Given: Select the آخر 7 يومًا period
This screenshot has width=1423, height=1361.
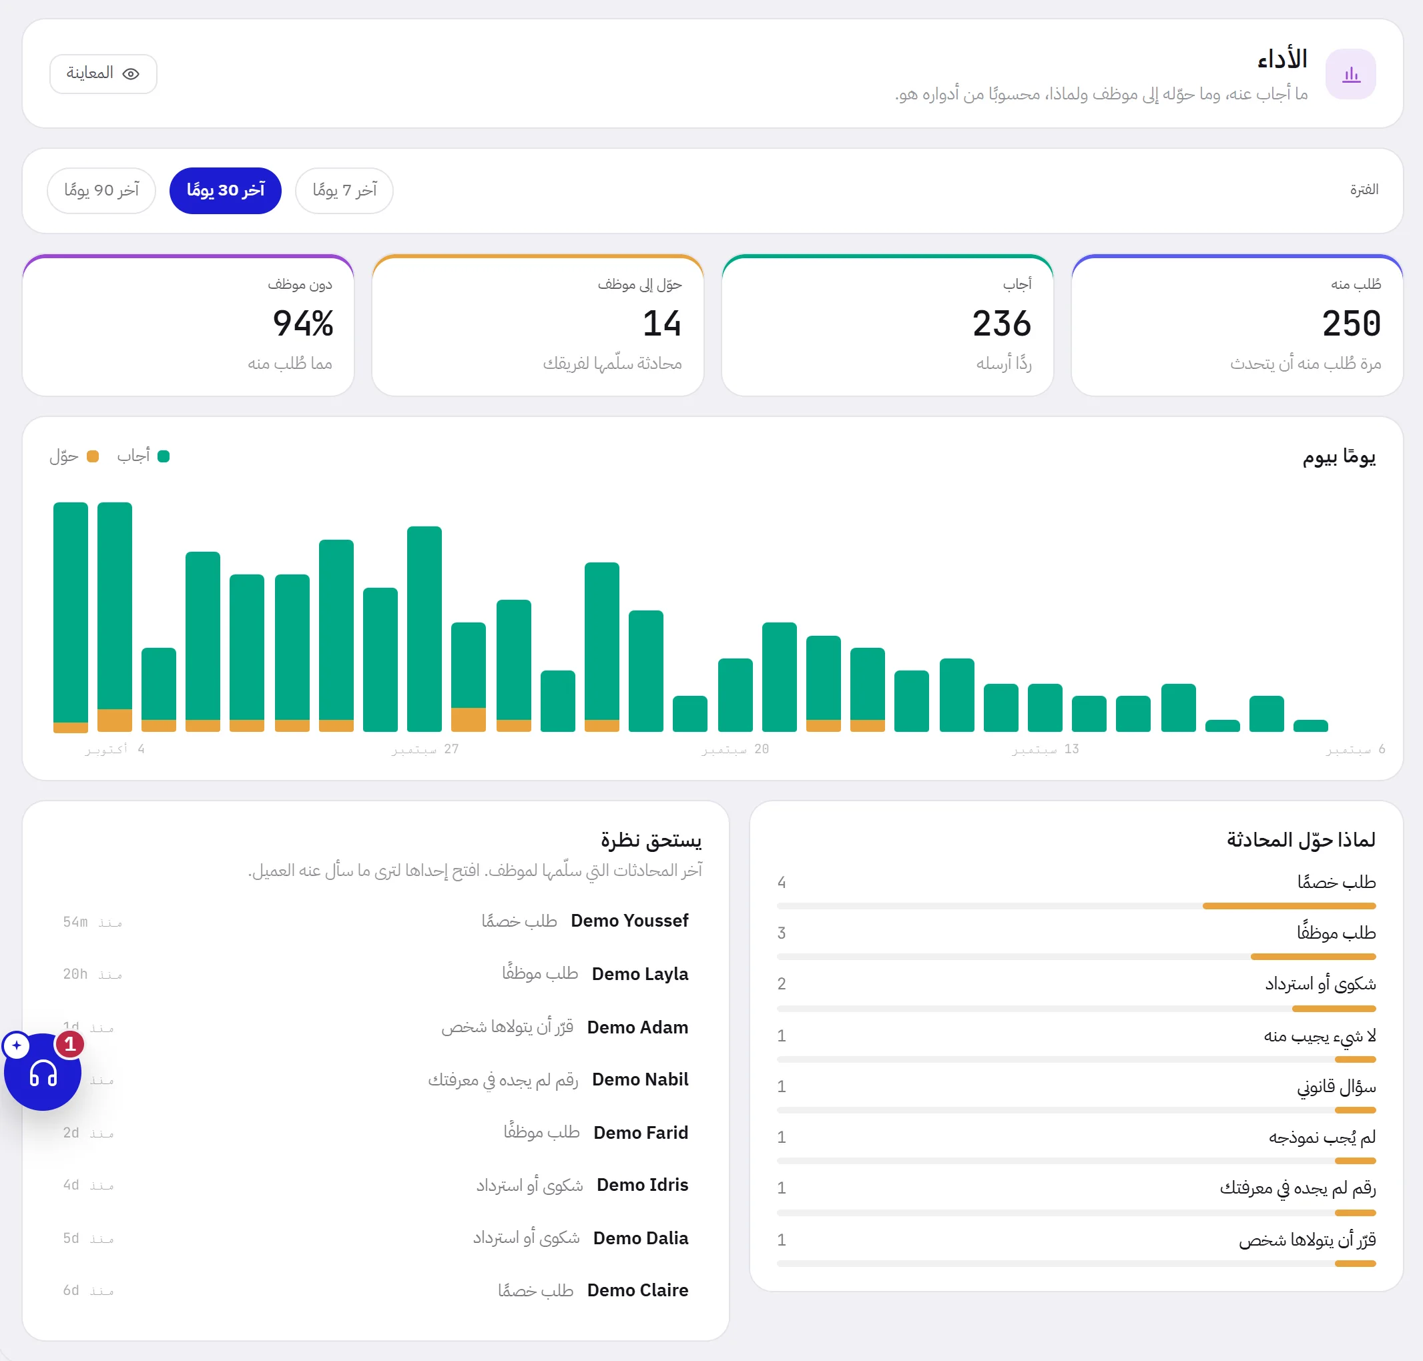Looking at the screenshot, I should [x=344, y=191].
